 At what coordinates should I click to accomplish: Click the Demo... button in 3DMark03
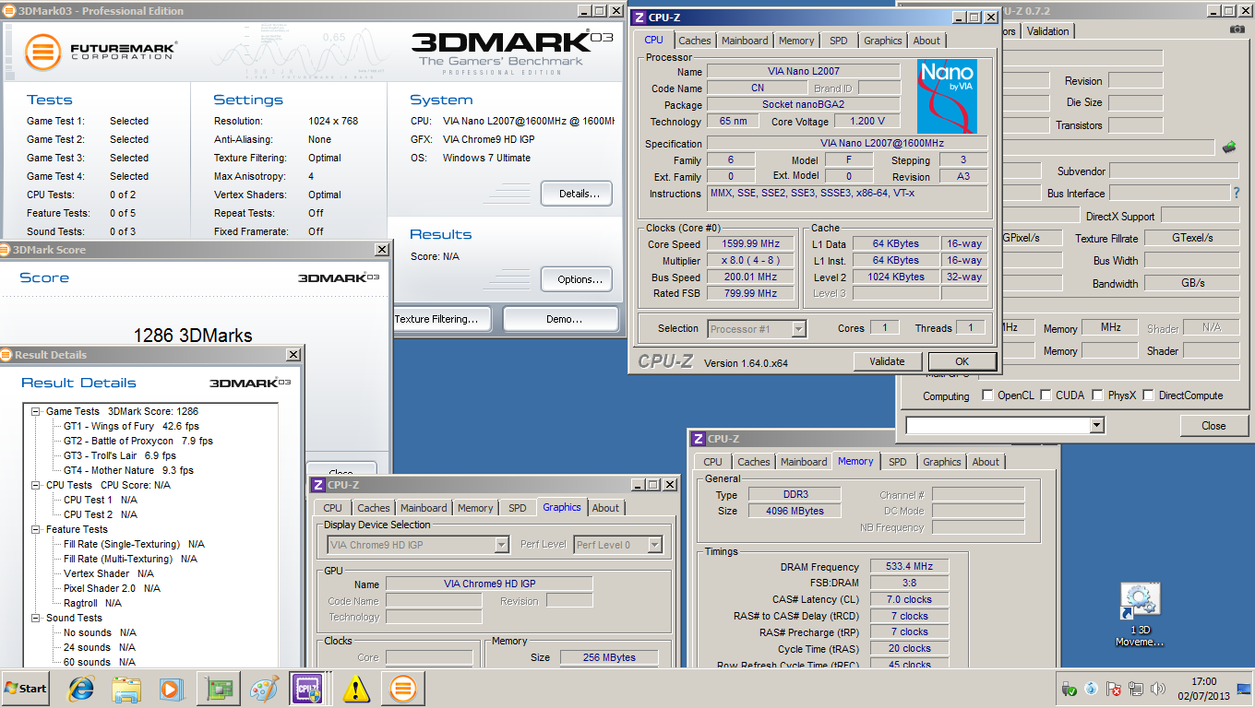[561, 319]
